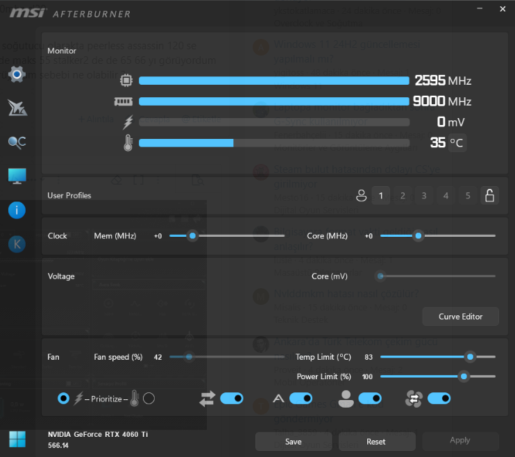Click the Mem clock offset +0 value
515x457 pixels.
click(158, 236)
